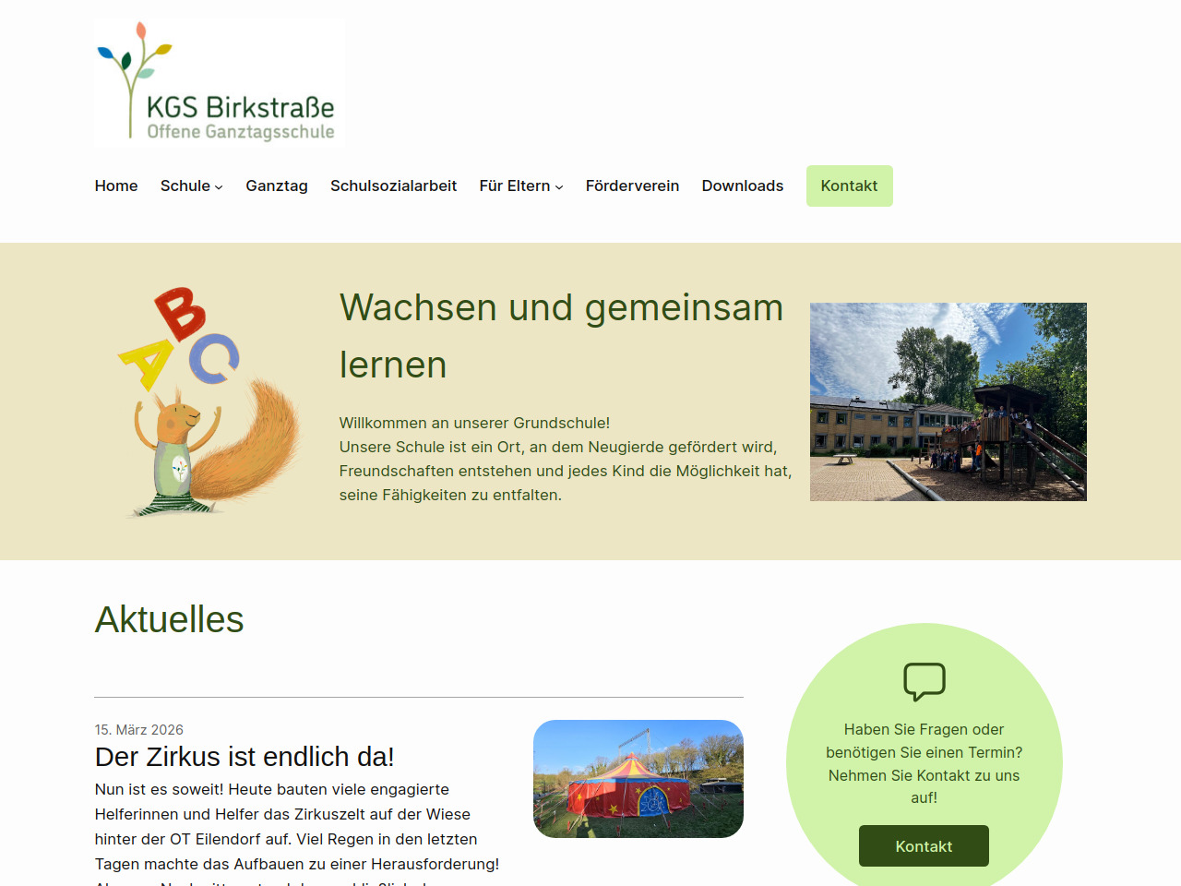Image resolution: width=1181 pixels, height=886 pixels.
Task: Click the 'Wachsen und gemeinsam lernen' headline
Action: [561, 336]
